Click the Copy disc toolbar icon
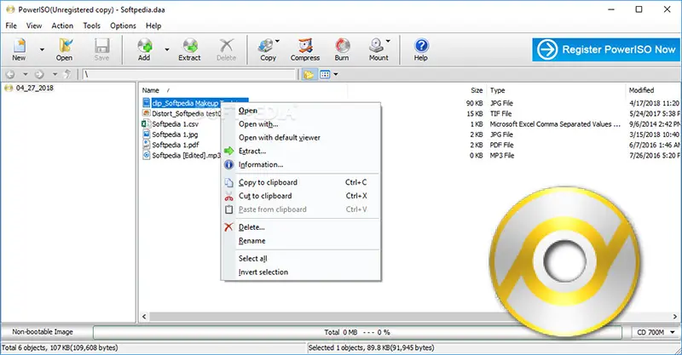Image resolution: width=682 pixels, height=355 pixels. click(267, 49)
